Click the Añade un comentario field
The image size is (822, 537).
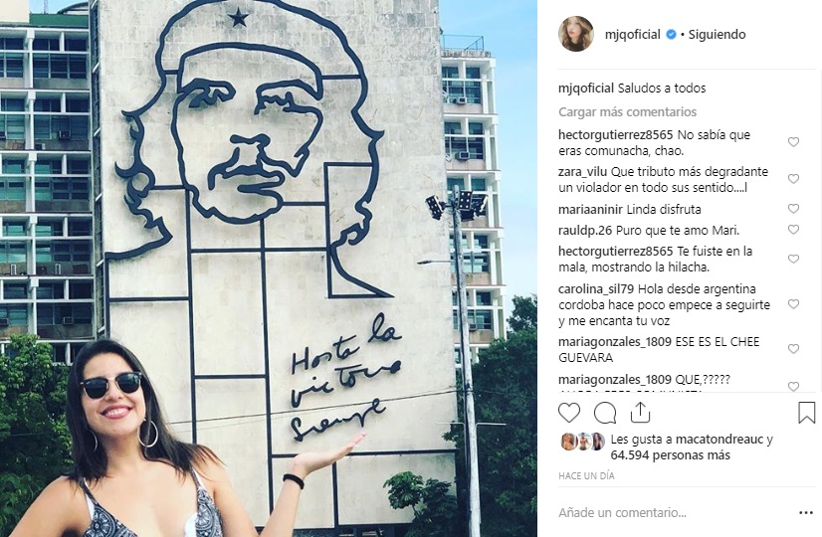[622, 512]
